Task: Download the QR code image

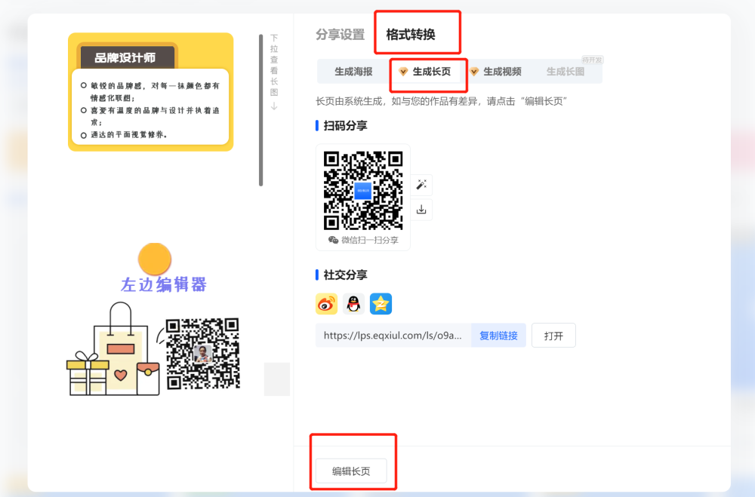Action: [421, 210]
